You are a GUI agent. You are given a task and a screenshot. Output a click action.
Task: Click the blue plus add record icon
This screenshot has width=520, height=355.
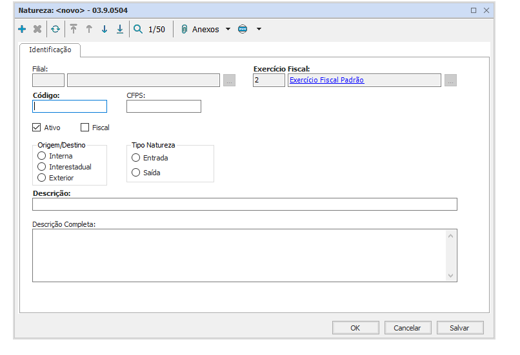(x=22, y=29)
